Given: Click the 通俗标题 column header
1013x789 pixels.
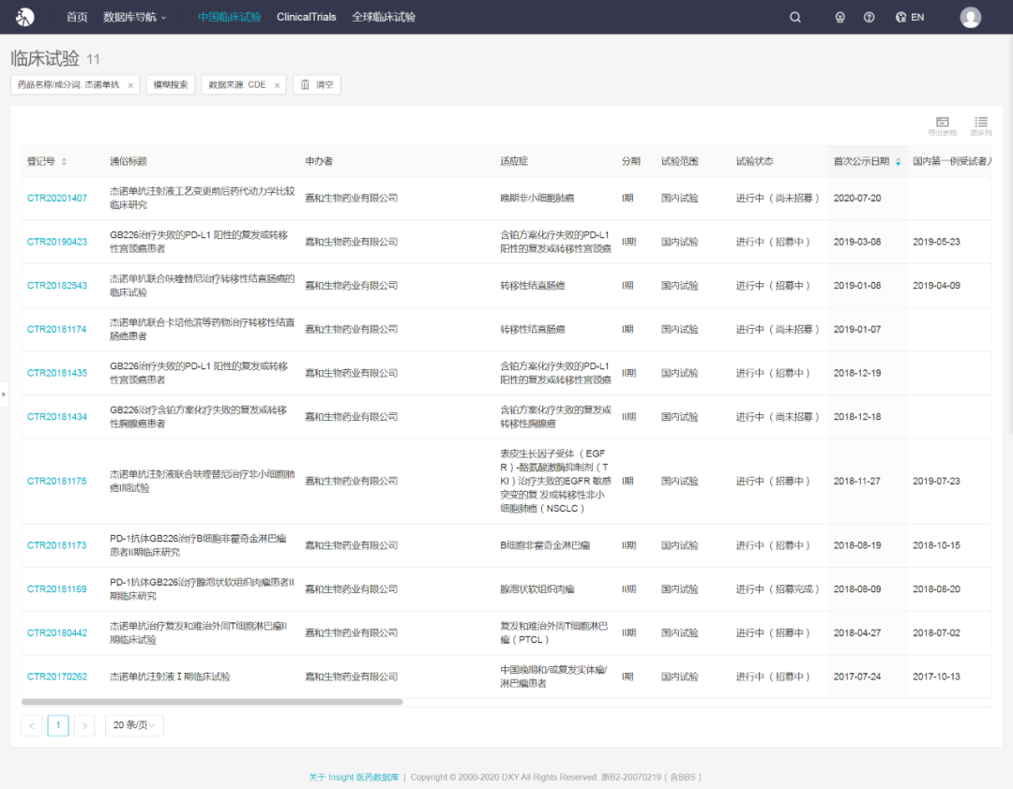Looking at the screenshot, I should (128, 161).
